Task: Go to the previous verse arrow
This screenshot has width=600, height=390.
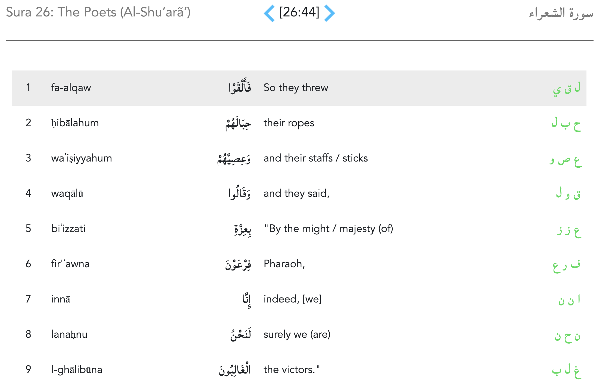Action: click(269, 13)
